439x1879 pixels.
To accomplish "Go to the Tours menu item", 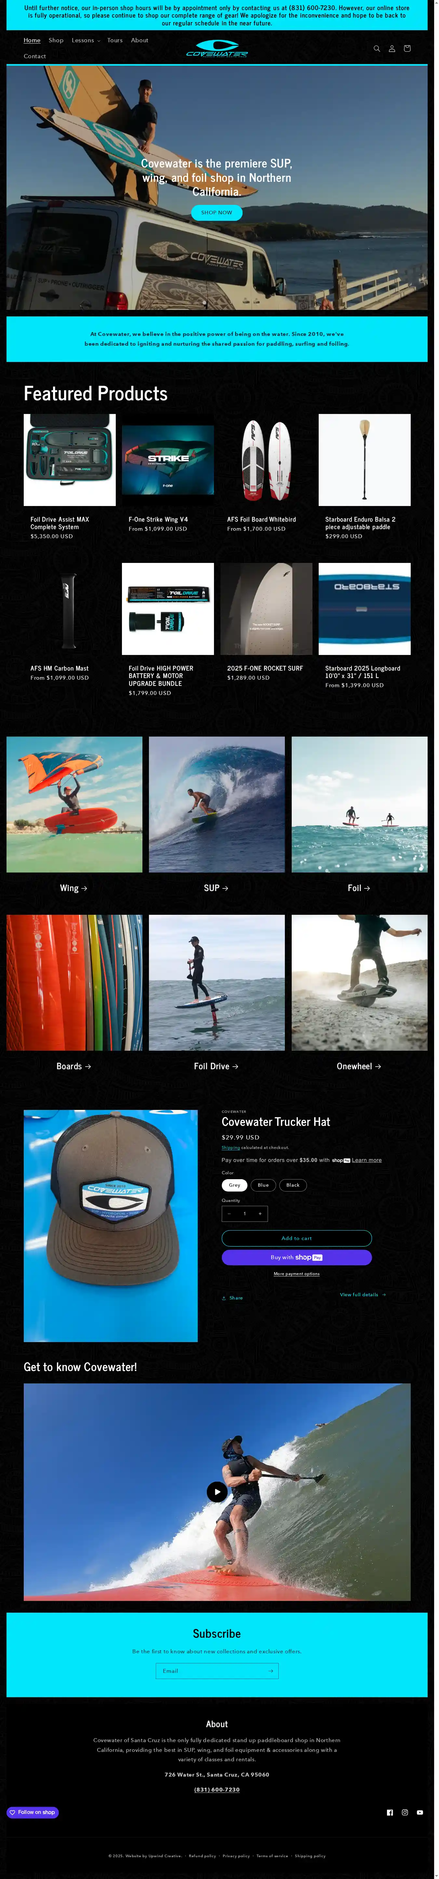I will pos(115,40).
